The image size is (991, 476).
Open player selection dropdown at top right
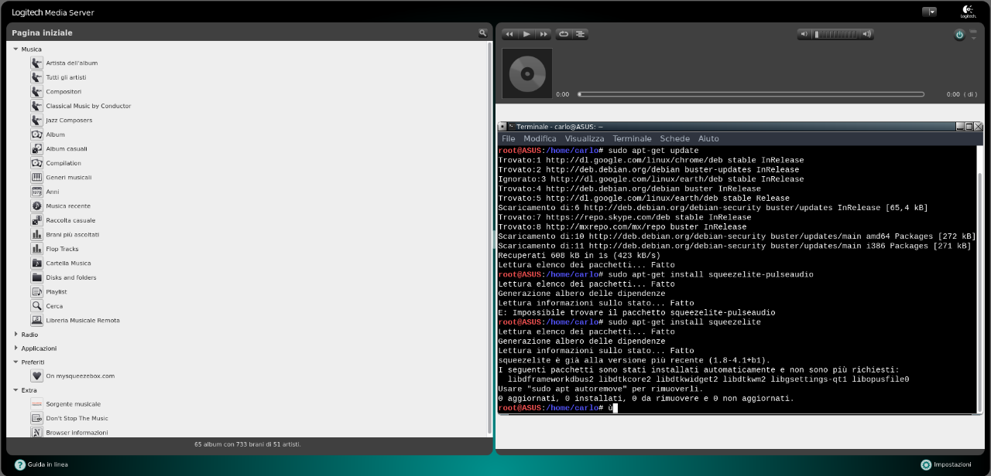click(x=929, y=12)
